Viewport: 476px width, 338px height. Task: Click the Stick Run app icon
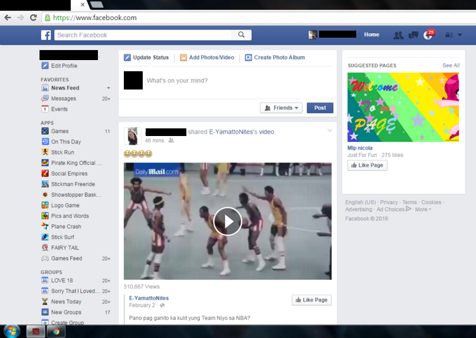click(45, 153)
